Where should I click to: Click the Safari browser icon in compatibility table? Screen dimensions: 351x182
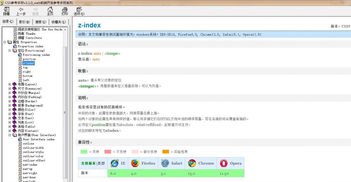pos(165,163)
